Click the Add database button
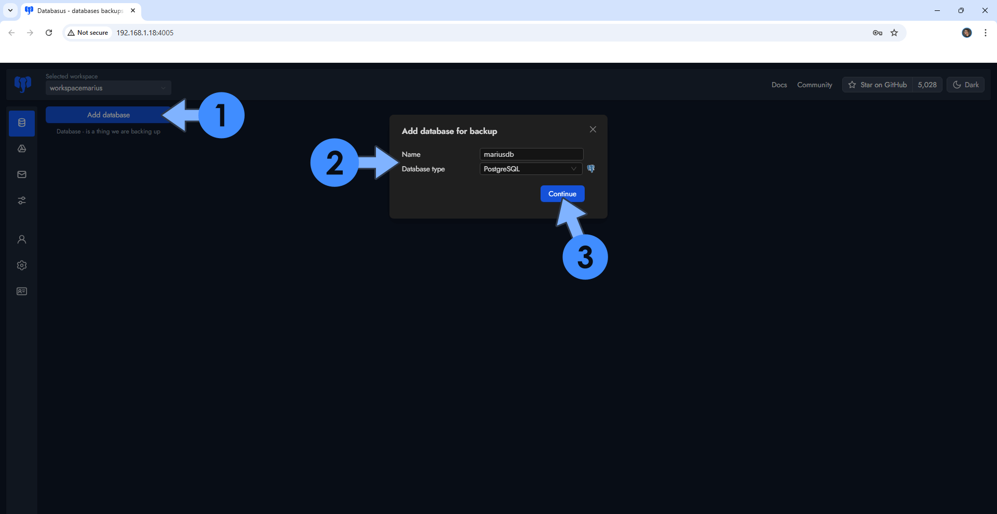 tap(108, 115)
